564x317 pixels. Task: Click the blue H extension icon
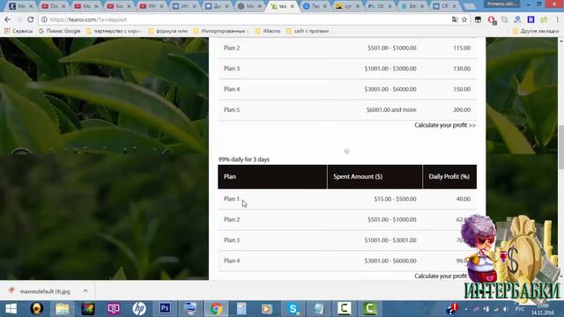coord(531,19)
